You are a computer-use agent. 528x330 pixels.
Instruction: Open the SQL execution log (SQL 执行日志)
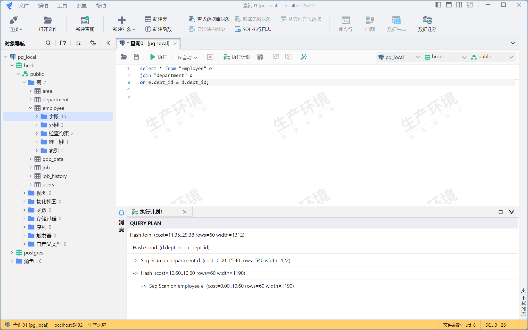253,29
